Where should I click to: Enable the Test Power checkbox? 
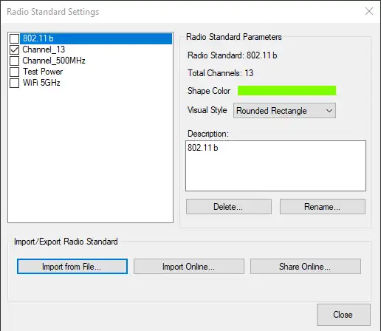point(14,72)
